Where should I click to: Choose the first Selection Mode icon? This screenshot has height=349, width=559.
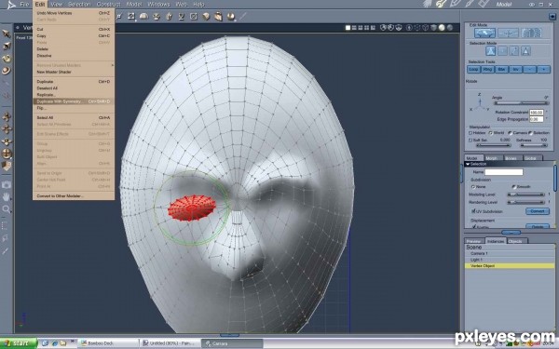pyautogui.click(x=491, y=51)
